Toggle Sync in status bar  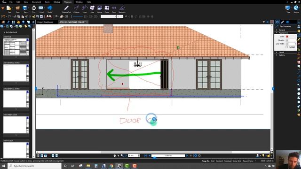tap(251, 161)
